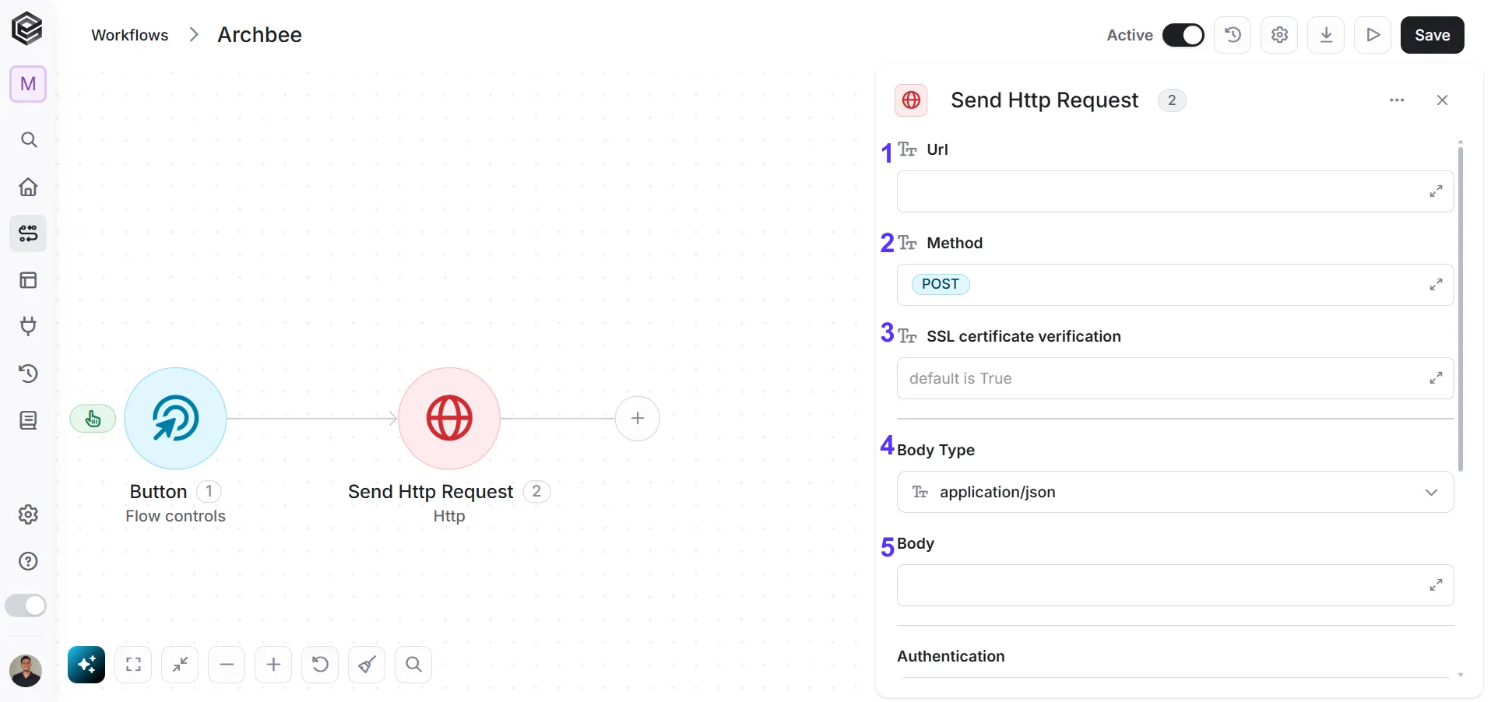Open the panel's three-dot options menu
Image resolution: width=1491 pixels, height=702 pixels.
[x=1397, y=100]
